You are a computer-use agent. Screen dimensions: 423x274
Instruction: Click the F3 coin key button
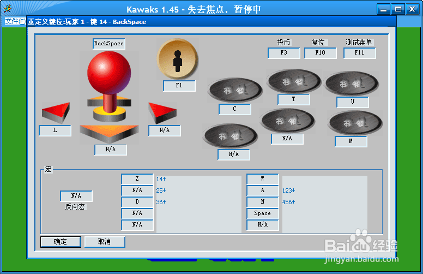284,53
